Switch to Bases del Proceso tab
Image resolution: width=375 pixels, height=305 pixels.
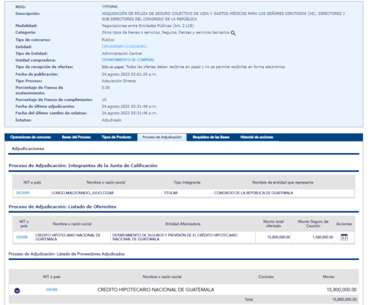(76, 137)
